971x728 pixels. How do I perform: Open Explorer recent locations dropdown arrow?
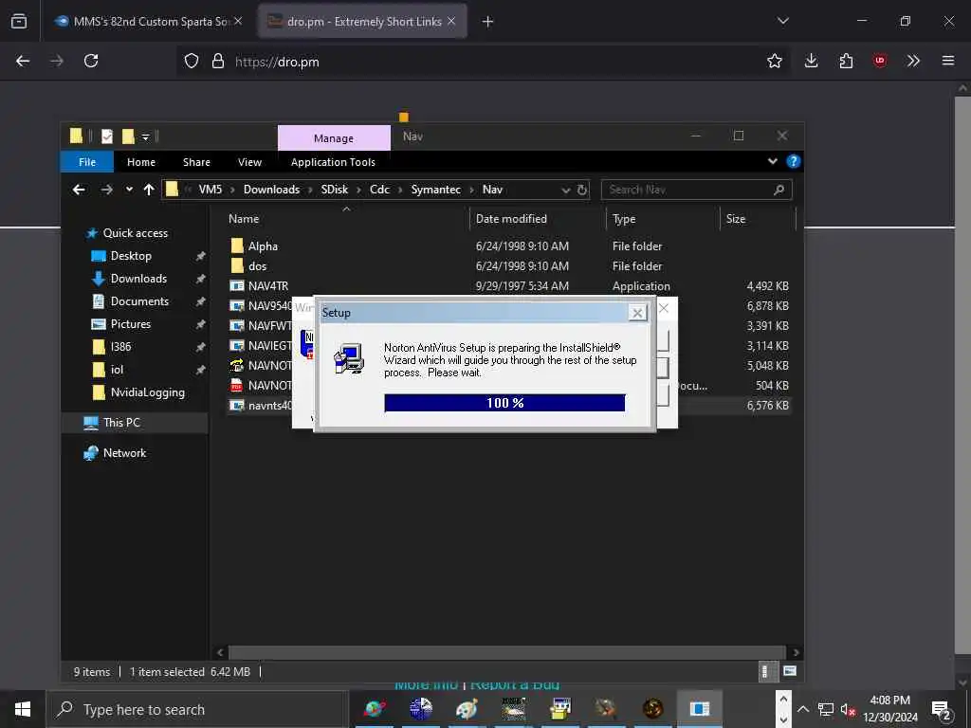(x=129, y=190)
